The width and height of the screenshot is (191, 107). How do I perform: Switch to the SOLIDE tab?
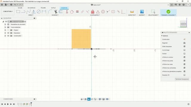[x=20, y=8]
